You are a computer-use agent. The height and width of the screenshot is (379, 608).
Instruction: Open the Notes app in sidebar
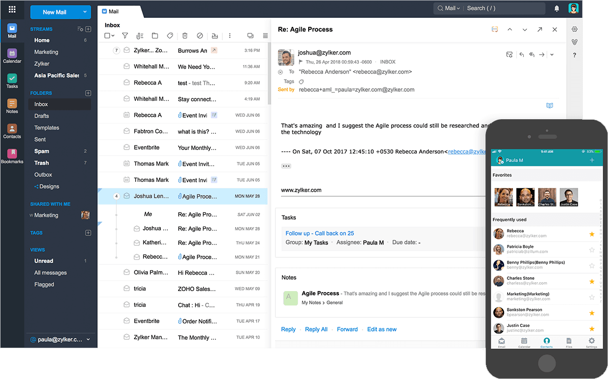pos(12,106)
